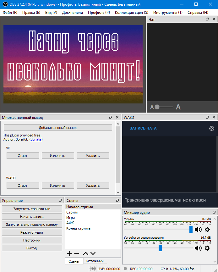
Task: Undock the Микшер аудио panel
Action: point(214,212)
